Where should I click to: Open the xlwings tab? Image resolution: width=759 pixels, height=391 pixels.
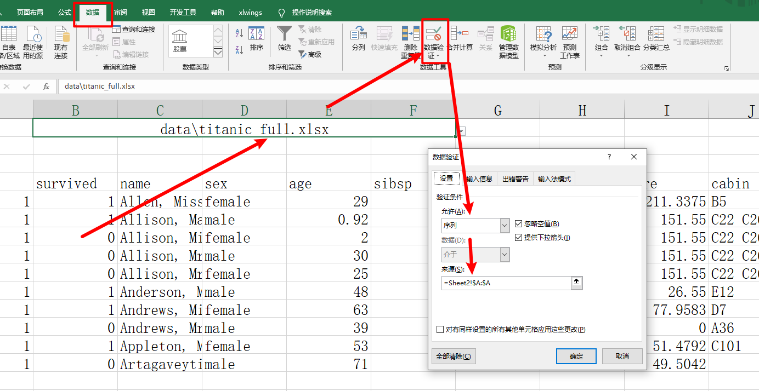[251, 13]
